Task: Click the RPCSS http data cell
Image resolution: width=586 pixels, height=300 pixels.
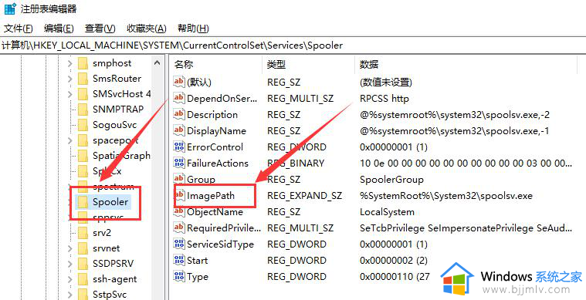Action: [384, 99]
